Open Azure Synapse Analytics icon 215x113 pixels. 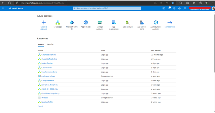coord(156,22)
